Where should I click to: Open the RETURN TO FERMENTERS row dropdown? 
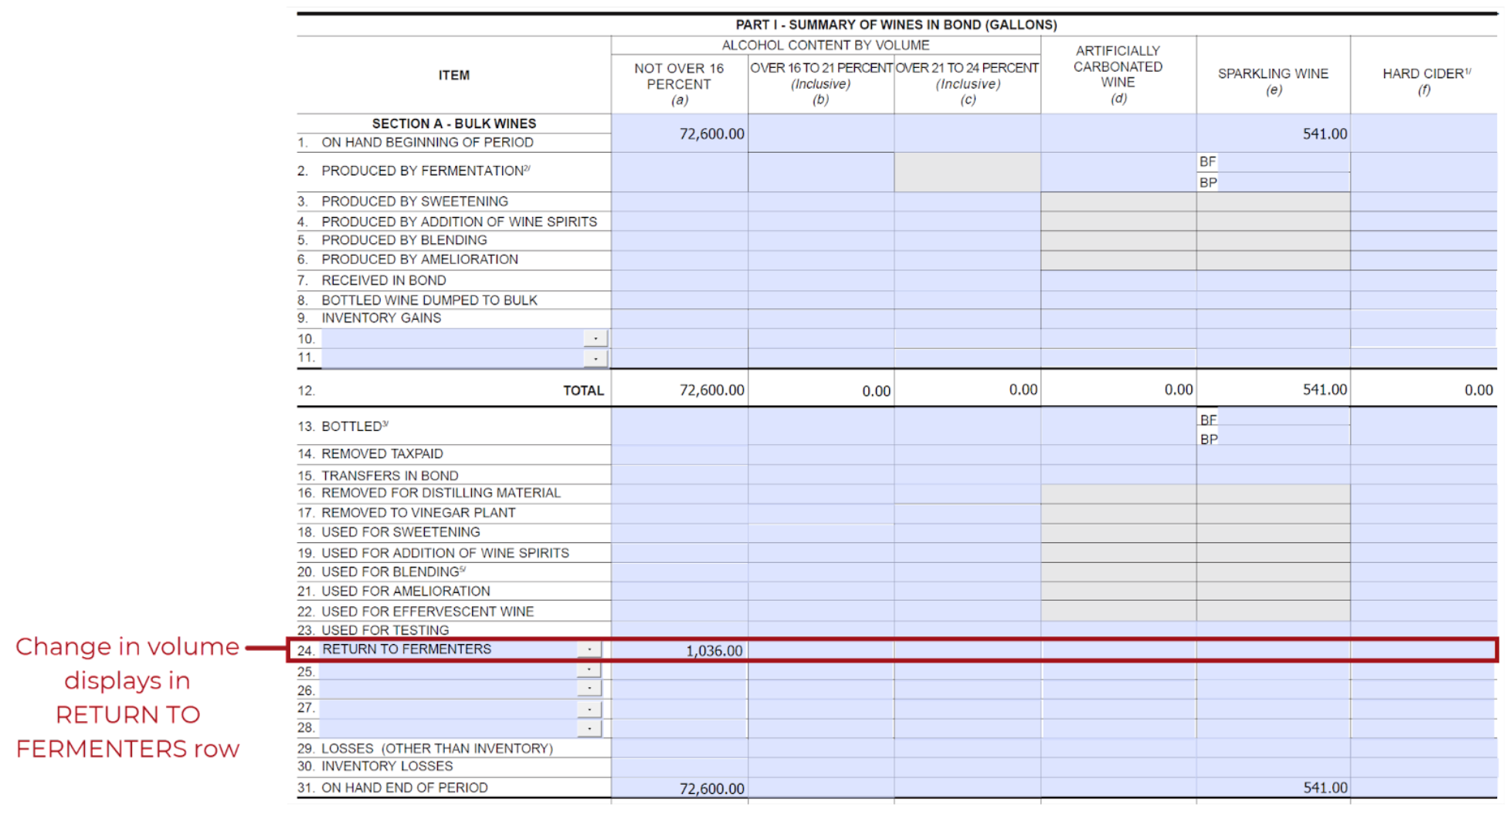coord(589,650)
